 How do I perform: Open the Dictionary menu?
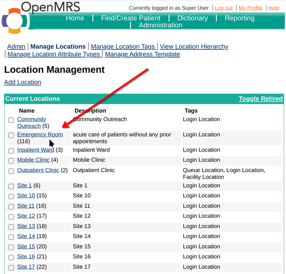[192, 18]
